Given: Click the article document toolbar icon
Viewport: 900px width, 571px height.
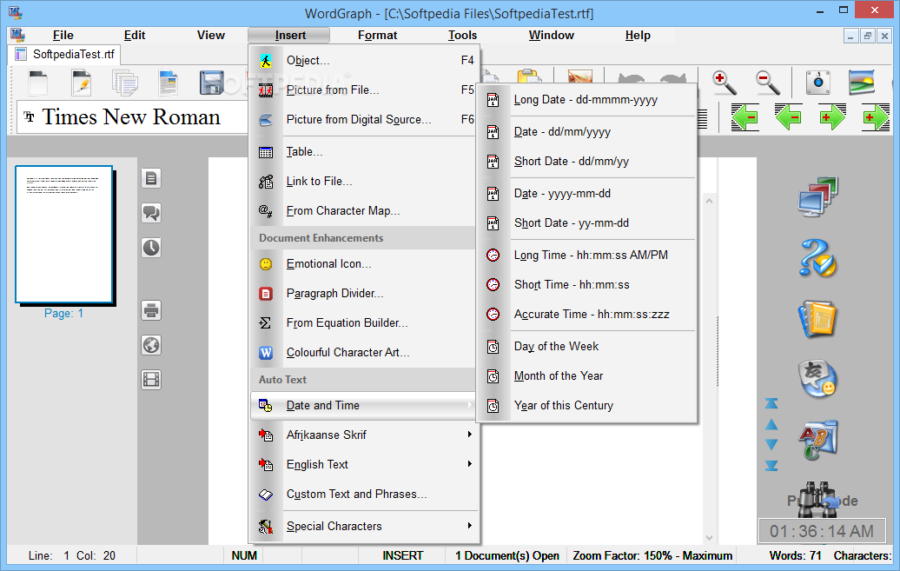Looking at the screenshot, I should point(169,83).
